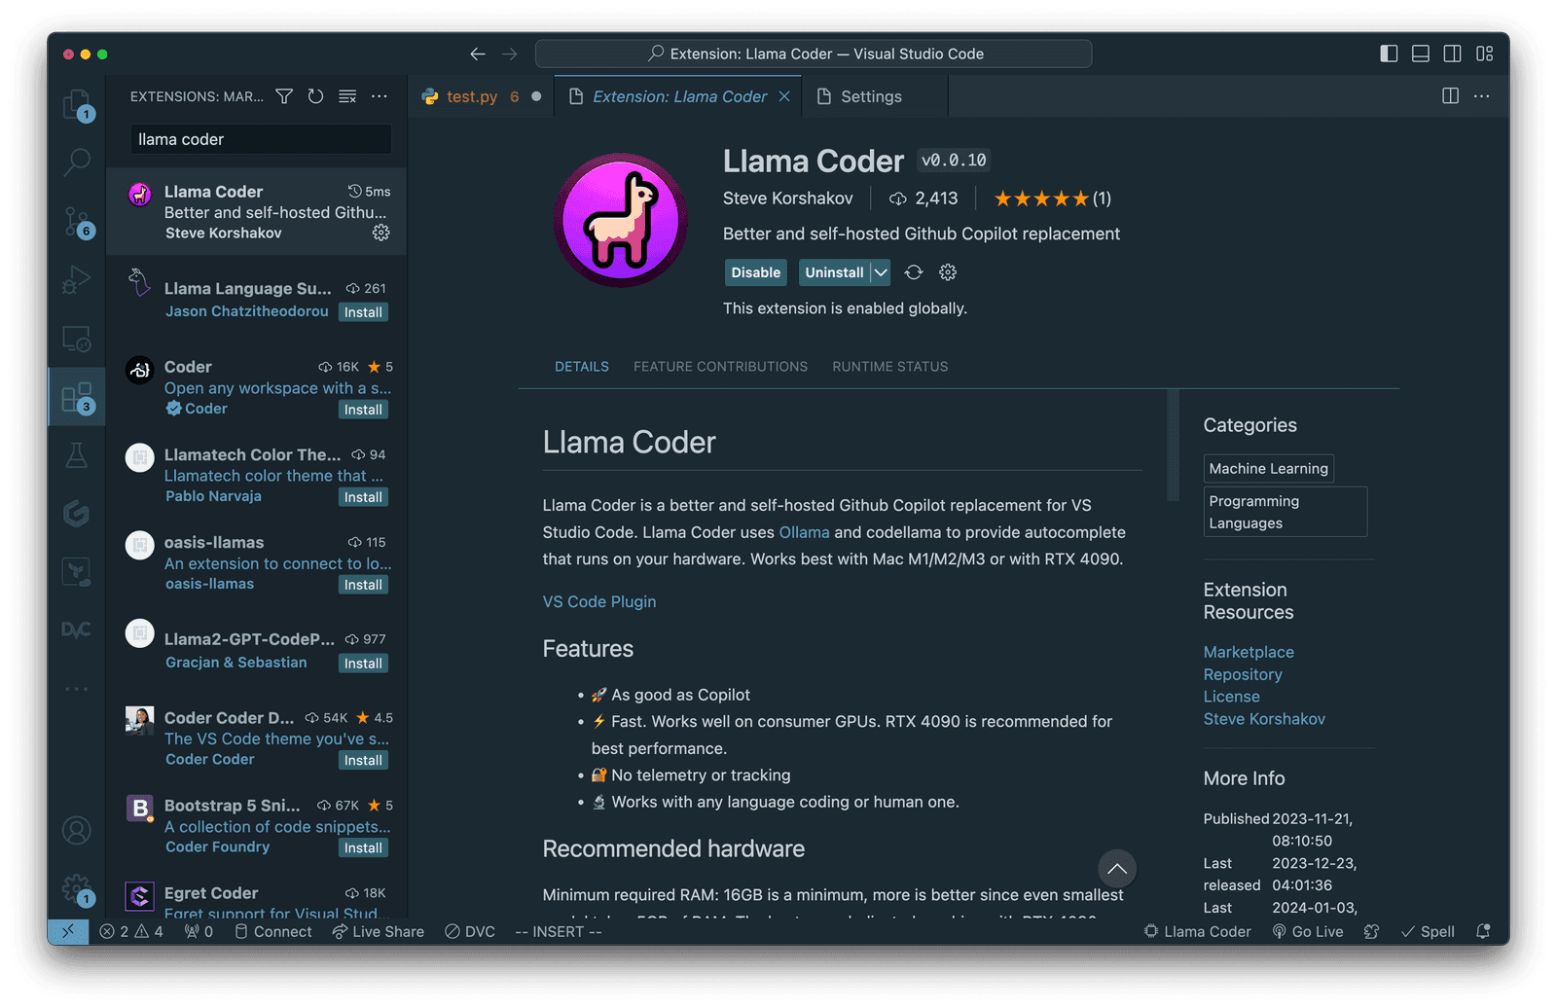Image resolution: width=1557 pixels, height=1008 pixels.
Task: Close the Extension: Llama Coder tab
Action: pyautogui.click(x=784, y=96)
